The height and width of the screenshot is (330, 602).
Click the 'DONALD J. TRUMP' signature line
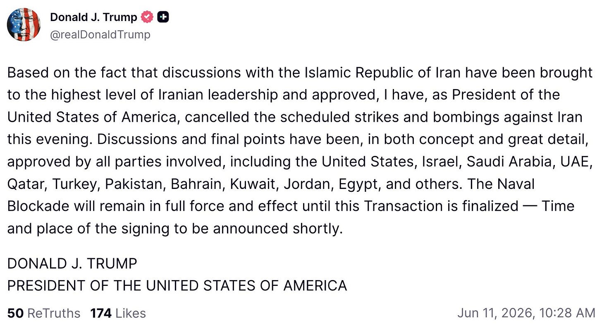[72, 264]
